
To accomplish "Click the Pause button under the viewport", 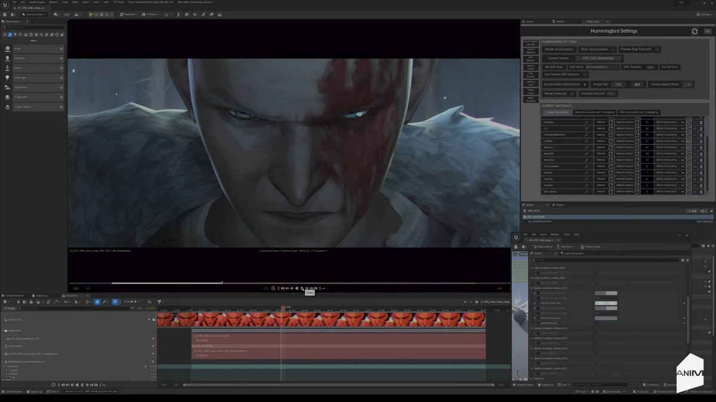I will (303, 288).
